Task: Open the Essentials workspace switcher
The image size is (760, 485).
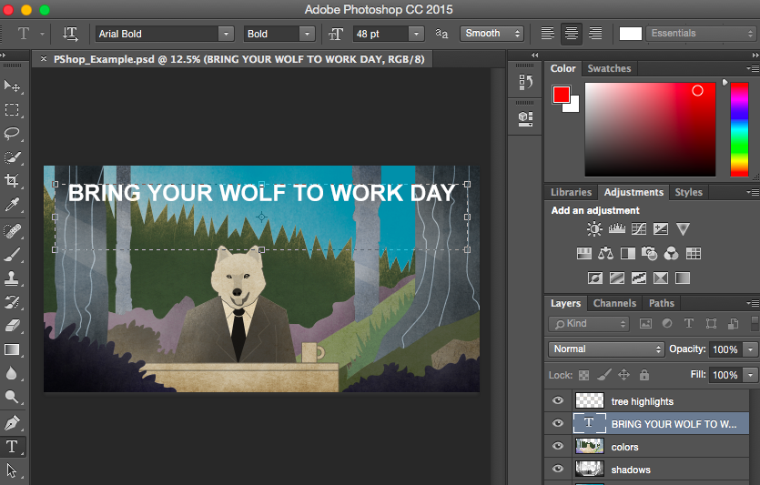Action: (700, 34)
